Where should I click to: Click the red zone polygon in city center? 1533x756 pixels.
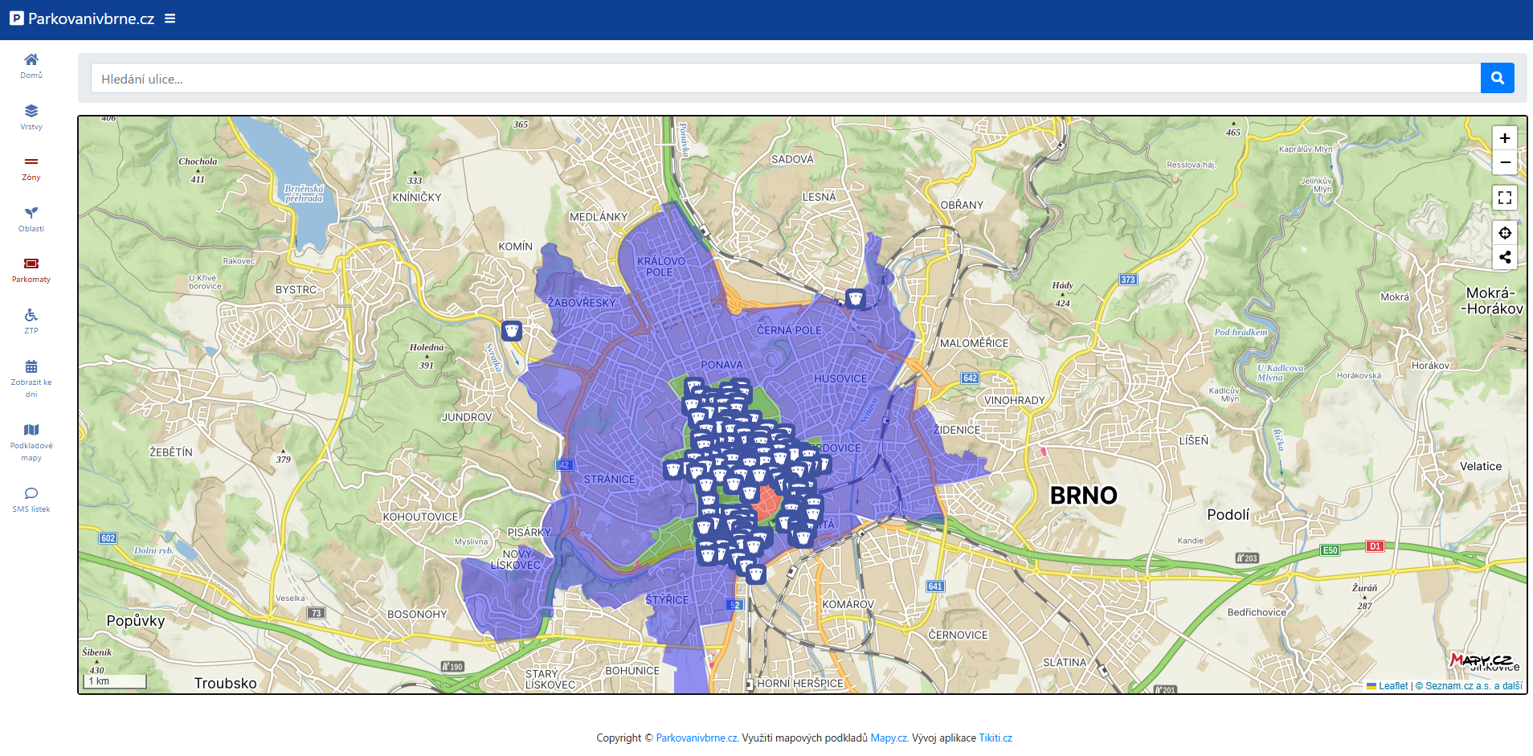click(x=766, y=505)
